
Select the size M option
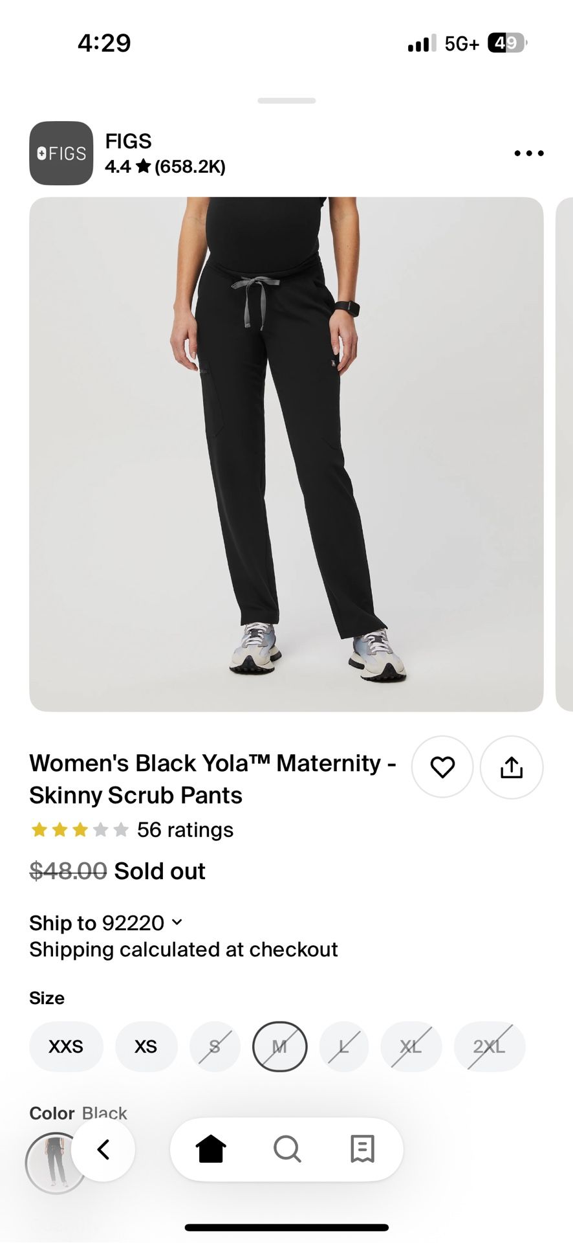[x=279, y=1047]
